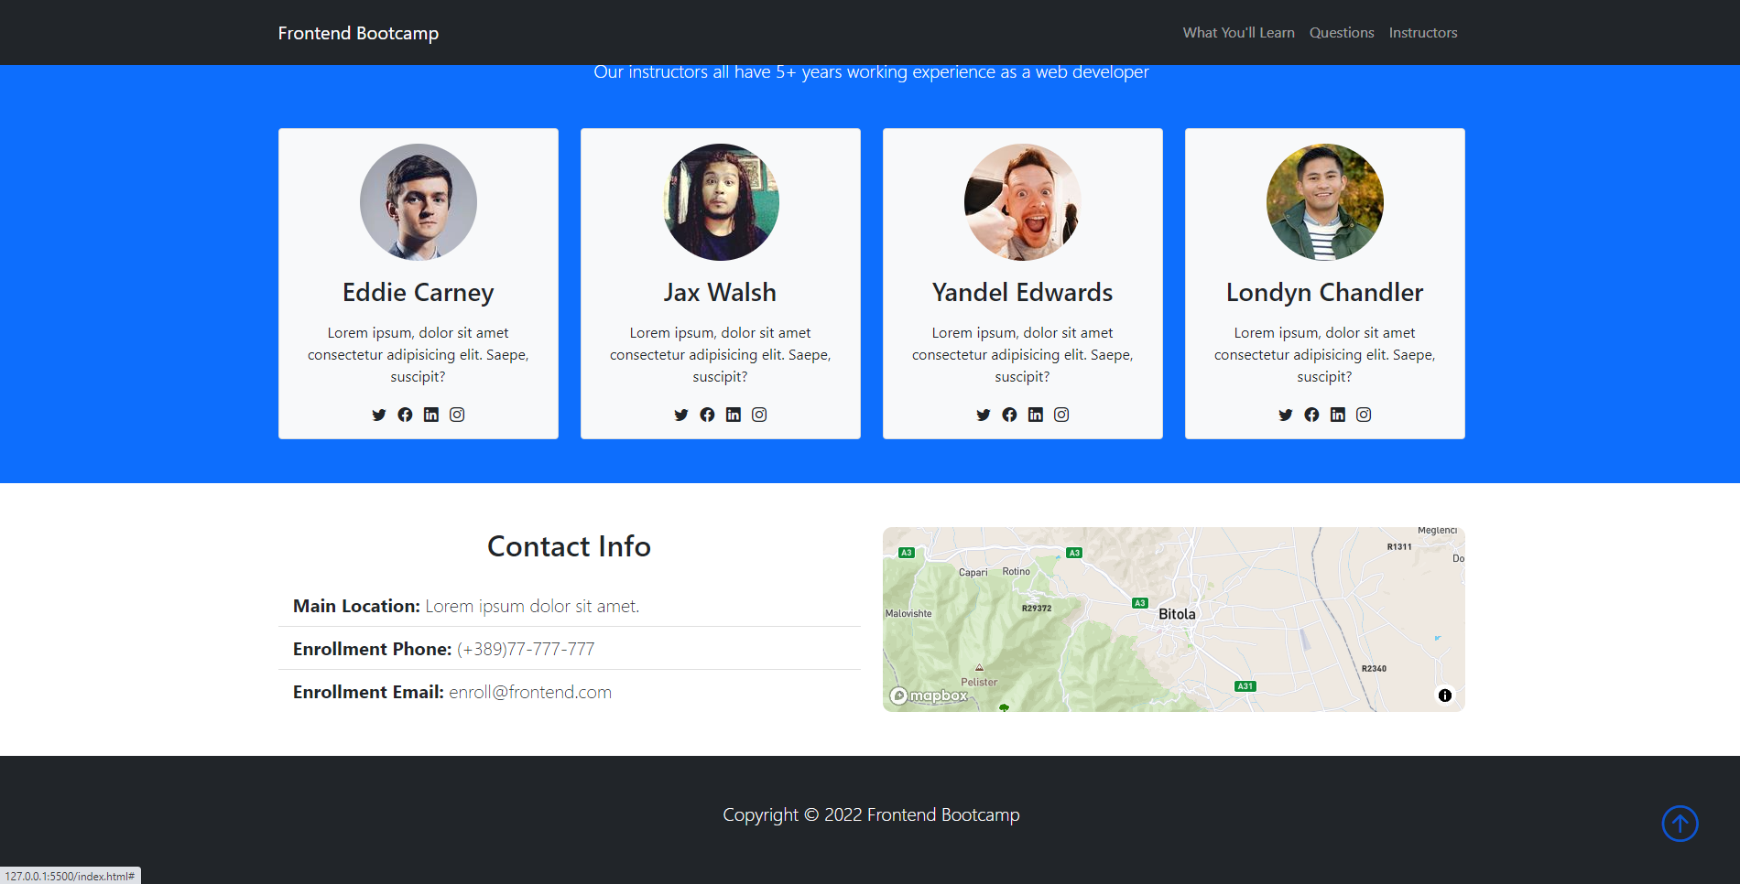Click Eddie Carney's Twitter icon
The width and height of the screenshot is (1740, 884).
tap(378, 415)
